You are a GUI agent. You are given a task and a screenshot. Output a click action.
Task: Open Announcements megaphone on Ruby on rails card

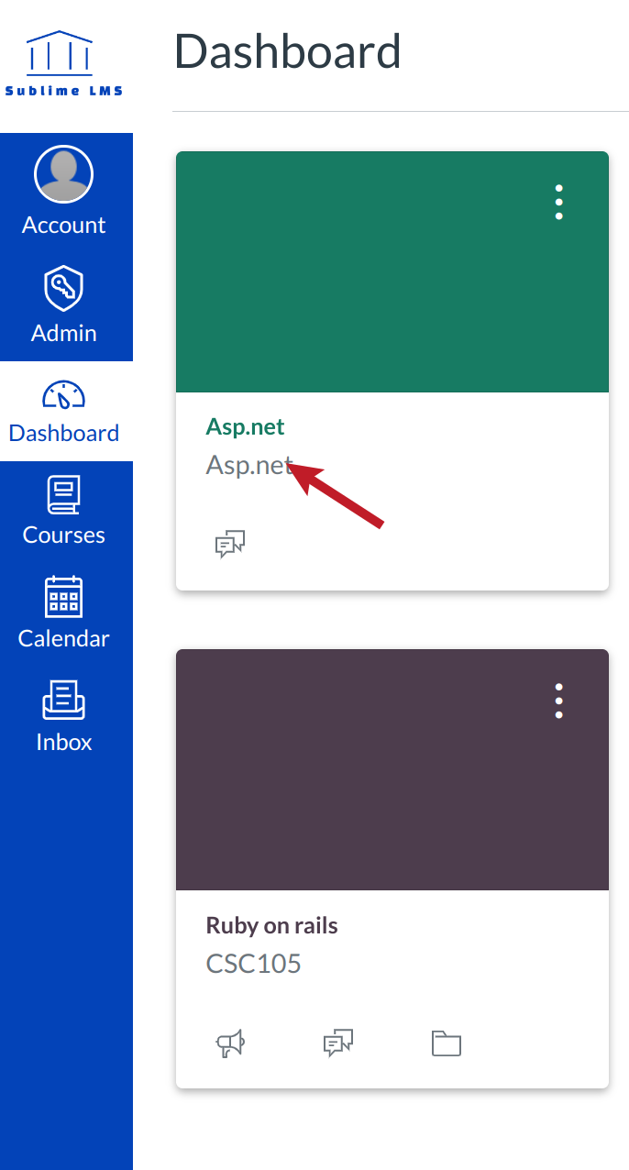pyautogui.click(x=230, y=1043)
